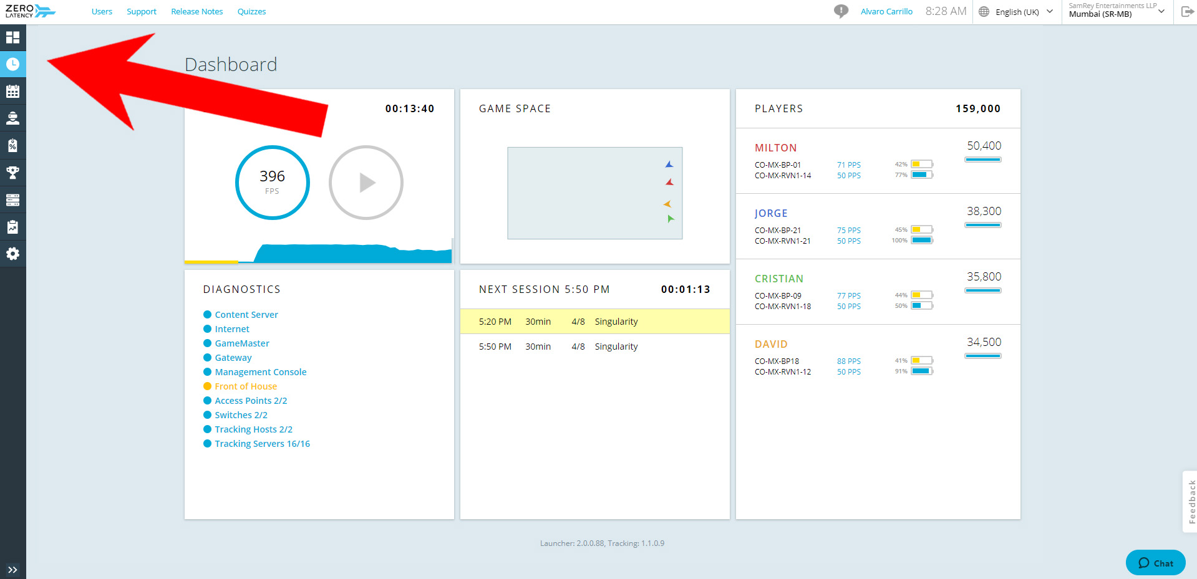Click the 42% battery icon for CO-MX-BP-01

(x=922, y=165)
